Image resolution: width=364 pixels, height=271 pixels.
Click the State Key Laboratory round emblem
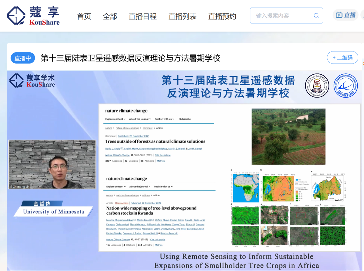tap(346, 86)
